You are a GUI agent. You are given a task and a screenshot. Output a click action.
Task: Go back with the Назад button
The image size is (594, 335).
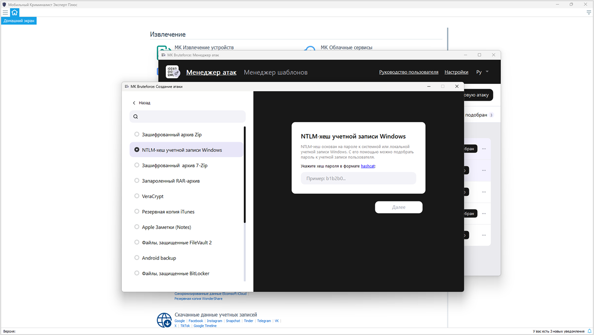[141, 103]
